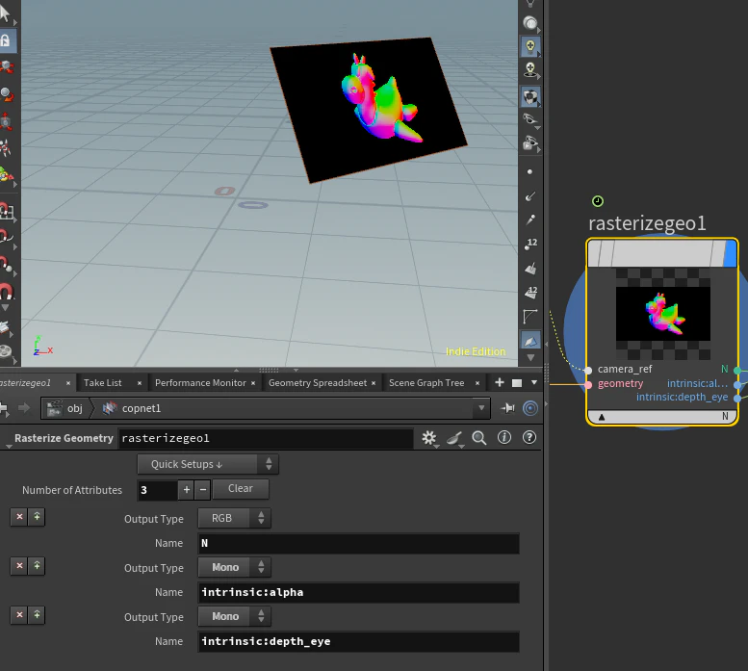Close the Take List tab
748x671 pixels.
(140, 383)
